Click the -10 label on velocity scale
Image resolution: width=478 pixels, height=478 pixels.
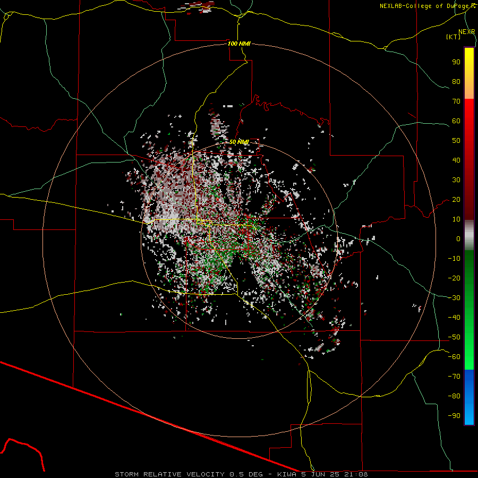tap(454, 259)
